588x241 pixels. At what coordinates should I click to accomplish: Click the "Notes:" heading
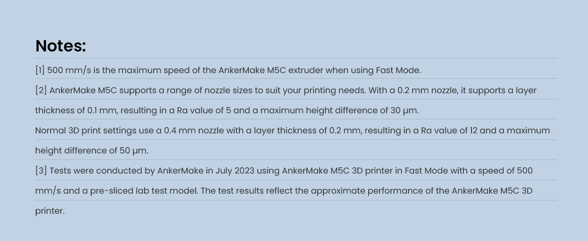click(x=61, y=46)
